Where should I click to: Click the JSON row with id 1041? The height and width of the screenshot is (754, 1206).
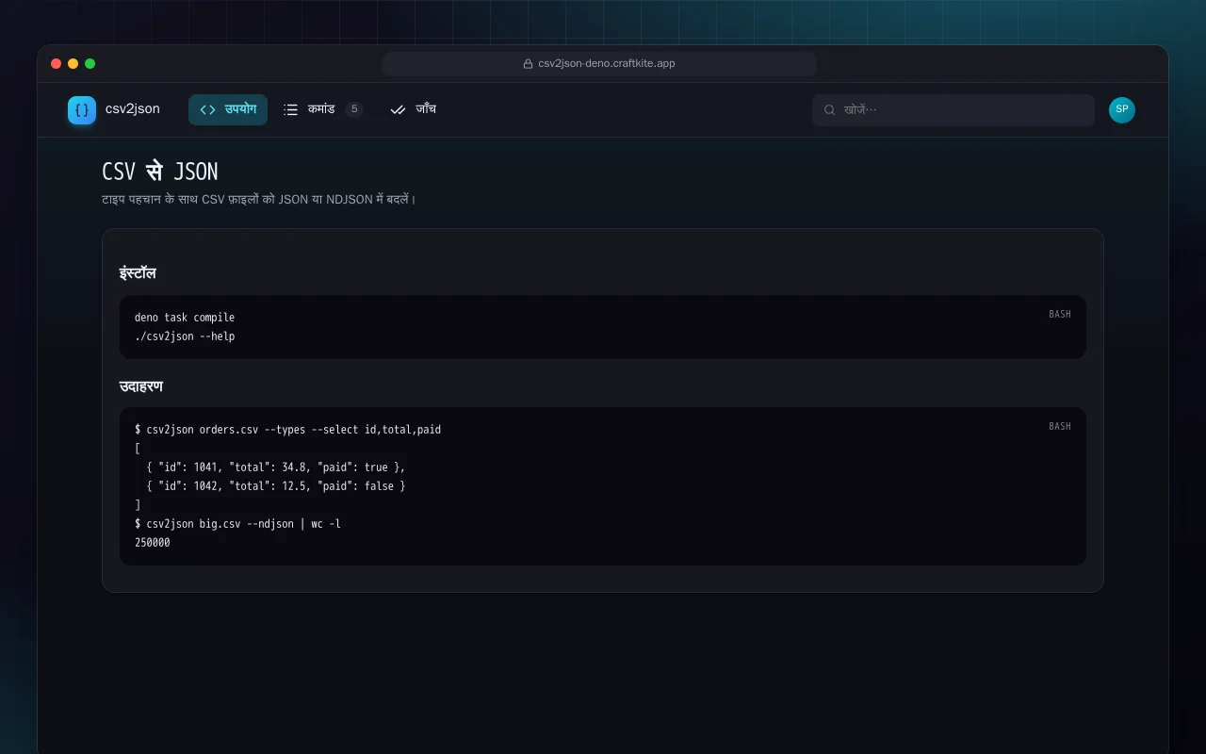(276, 467)
